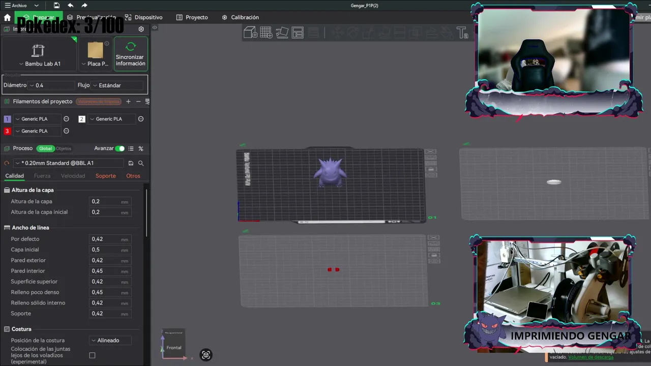Open the Posición de la costura dropdown
651x366 pixels.
(110, 341)
